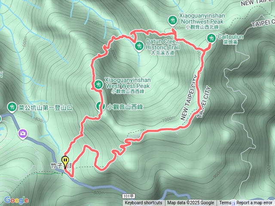Click the Xiaoguanyinshan Northwest Peak hiking marker

[x=173, y=20]
